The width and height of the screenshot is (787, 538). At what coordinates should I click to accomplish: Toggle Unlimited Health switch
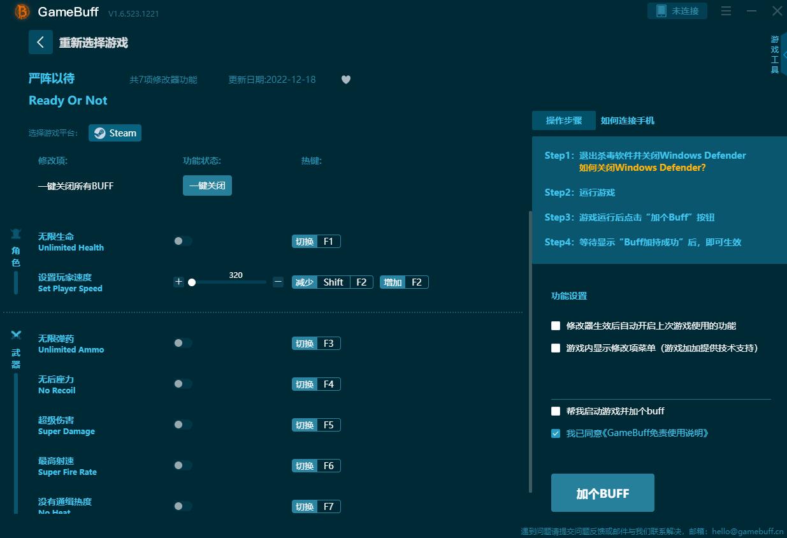tap(183, 241)
